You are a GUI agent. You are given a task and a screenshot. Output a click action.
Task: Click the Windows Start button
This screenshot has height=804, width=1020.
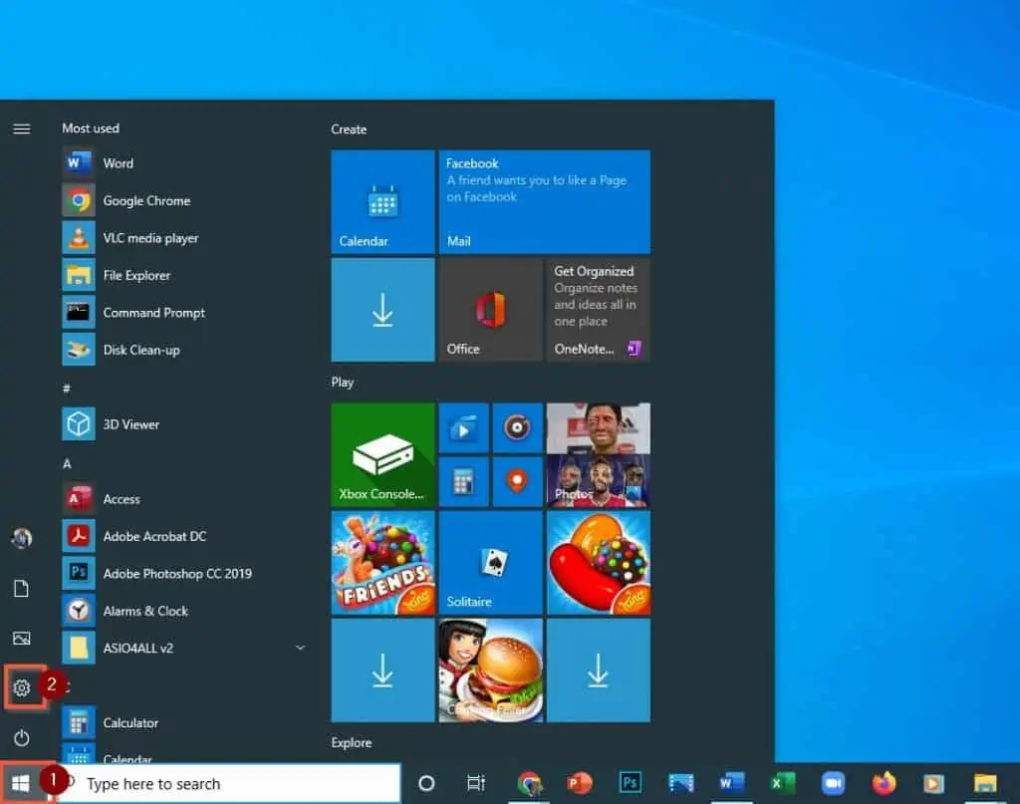click(21, 783)
